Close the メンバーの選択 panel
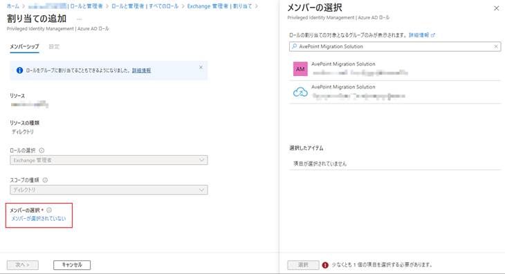The height and width of the screenshot is (274, 505). (x=496, y=8)
